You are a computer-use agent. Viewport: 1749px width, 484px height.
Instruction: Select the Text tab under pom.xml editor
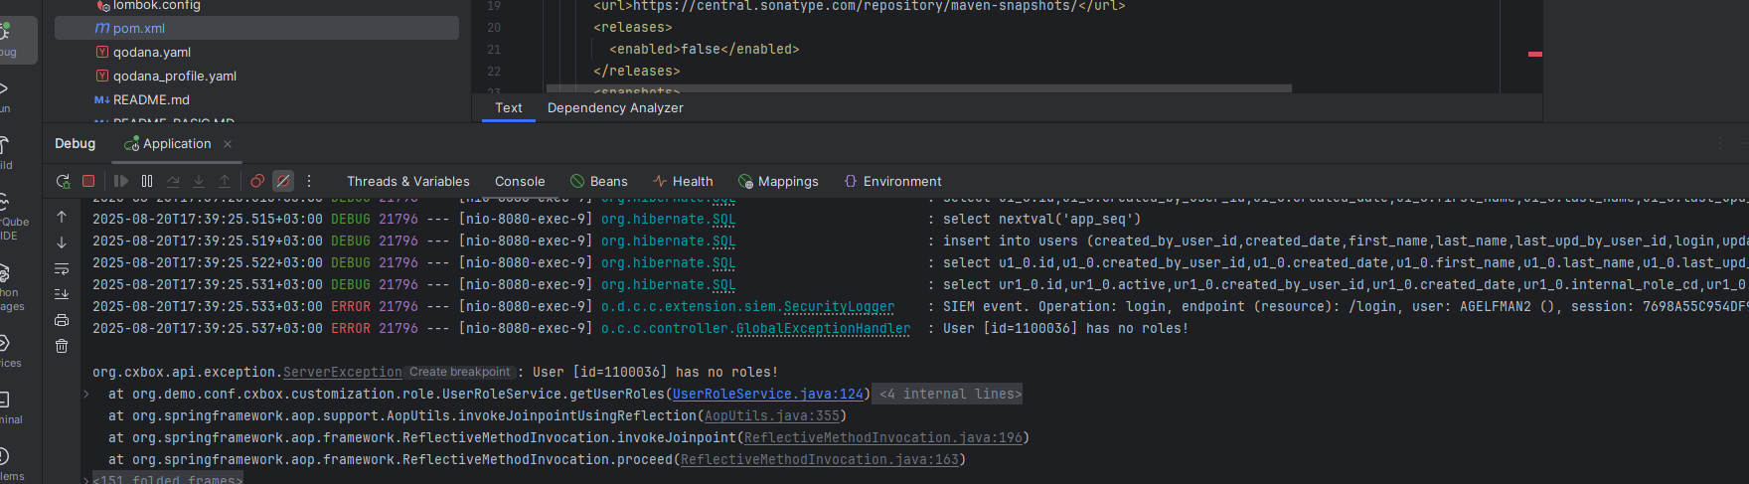509,107
